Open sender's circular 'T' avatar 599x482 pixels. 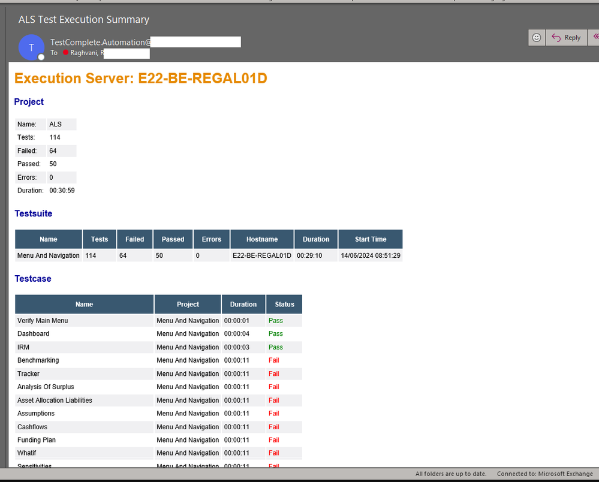click(31, 47)
